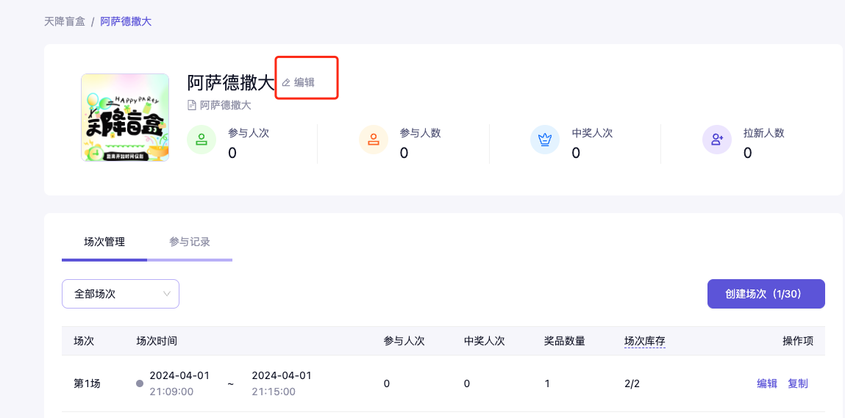This screenshot has width=845, height=418.
Task: Click the gray status dot in 第1场 row
Action: coord(140,383)
